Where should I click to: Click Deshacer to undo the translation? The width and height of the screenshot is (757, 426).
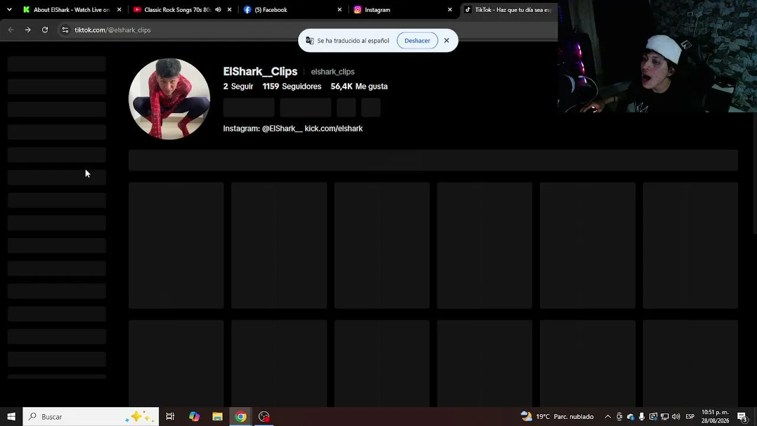(417, 41)
